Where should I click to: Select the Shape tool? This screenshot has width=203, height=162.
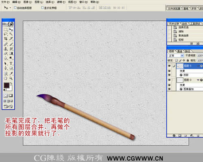click(x=11, y=68)
